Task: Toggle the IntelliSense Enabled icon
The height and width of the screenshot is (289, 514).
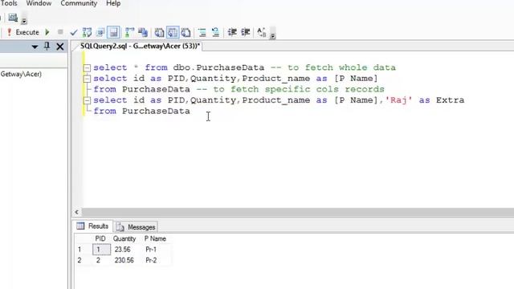Action: [x=113, y=32]
